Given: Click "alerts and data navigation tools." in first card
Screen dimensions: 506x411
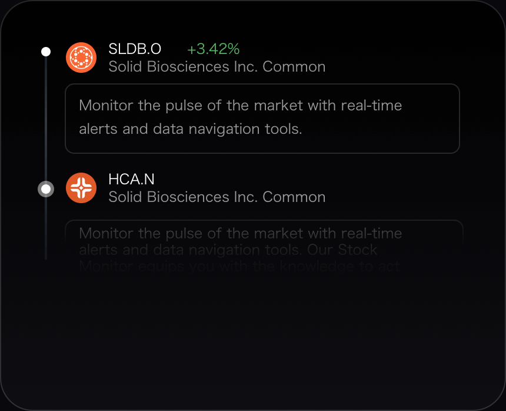Looking at the screenshot, I should point(190,129).
